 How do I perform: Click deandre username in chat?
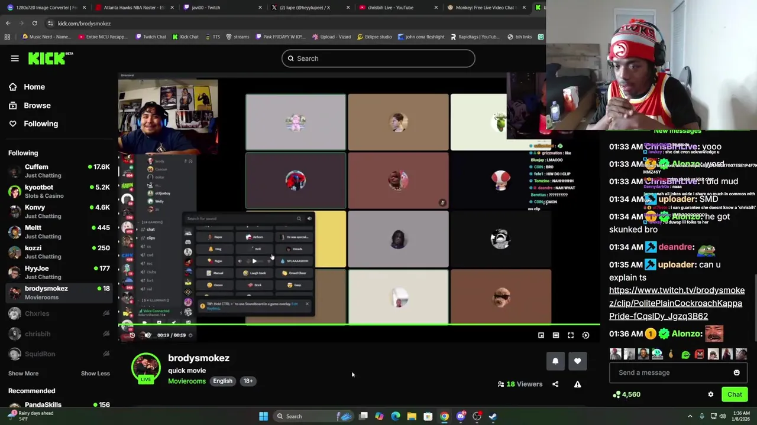tap(675, 247)
